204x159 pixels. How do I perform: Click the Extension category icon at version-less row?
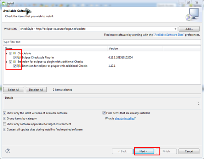pos(15,62)
